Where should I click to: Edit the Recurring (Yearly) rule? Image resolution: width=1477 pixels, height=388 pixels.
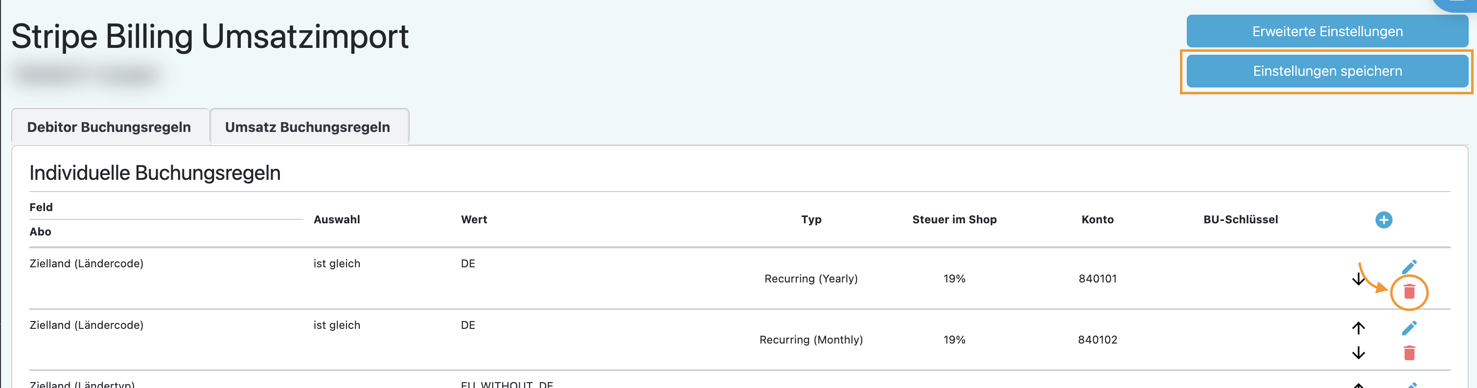[x=1409, y=267]
